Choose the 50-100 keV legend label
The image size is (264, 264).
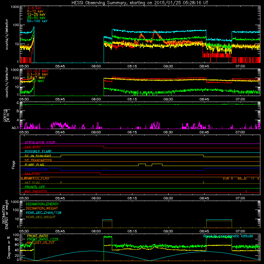click(37, 21)
